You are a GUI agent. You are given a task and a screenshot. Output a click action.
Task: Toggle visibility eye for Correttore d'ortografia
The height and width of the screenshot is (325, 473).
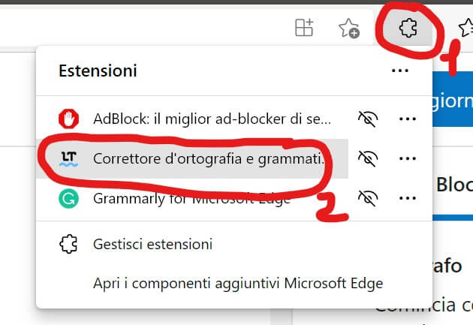(x=367, y=158)
